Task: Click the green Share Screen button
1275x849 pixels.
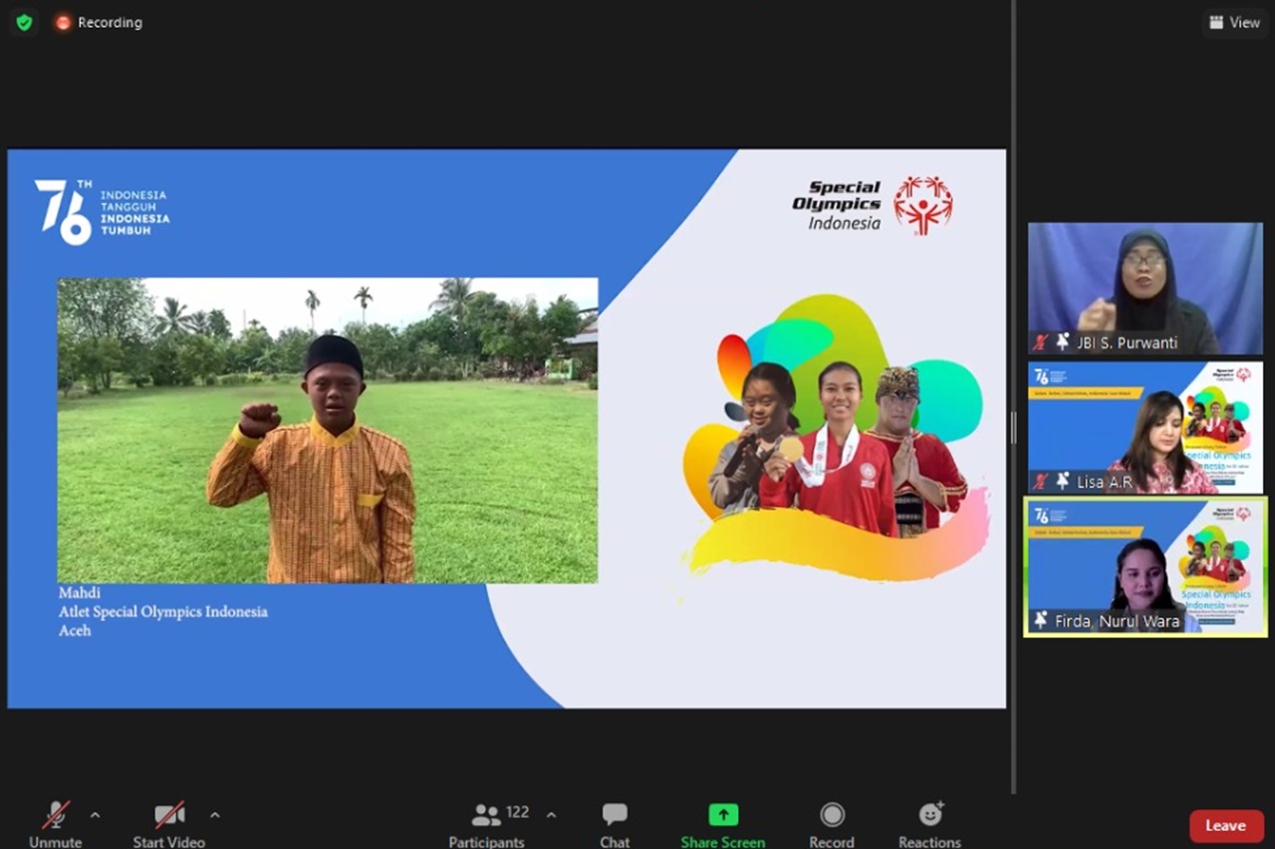Action: (x=723, y=825)
